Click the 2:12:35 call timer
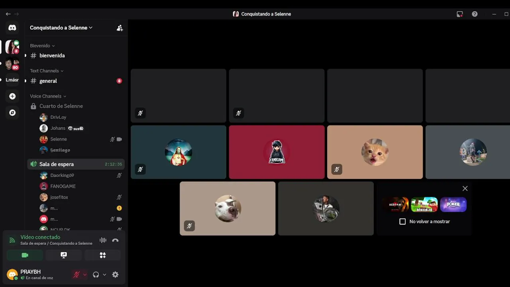 [x=113, y=164]
